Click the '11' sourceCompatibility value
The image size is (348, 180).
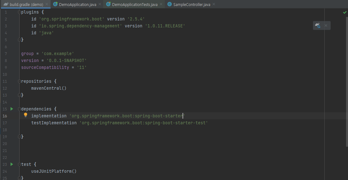pyautogui.click(x=82, y=67)
